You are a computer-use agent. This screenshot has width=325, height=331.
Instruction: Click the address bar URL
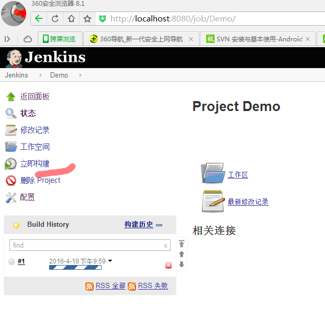click(x=173, y=19)
